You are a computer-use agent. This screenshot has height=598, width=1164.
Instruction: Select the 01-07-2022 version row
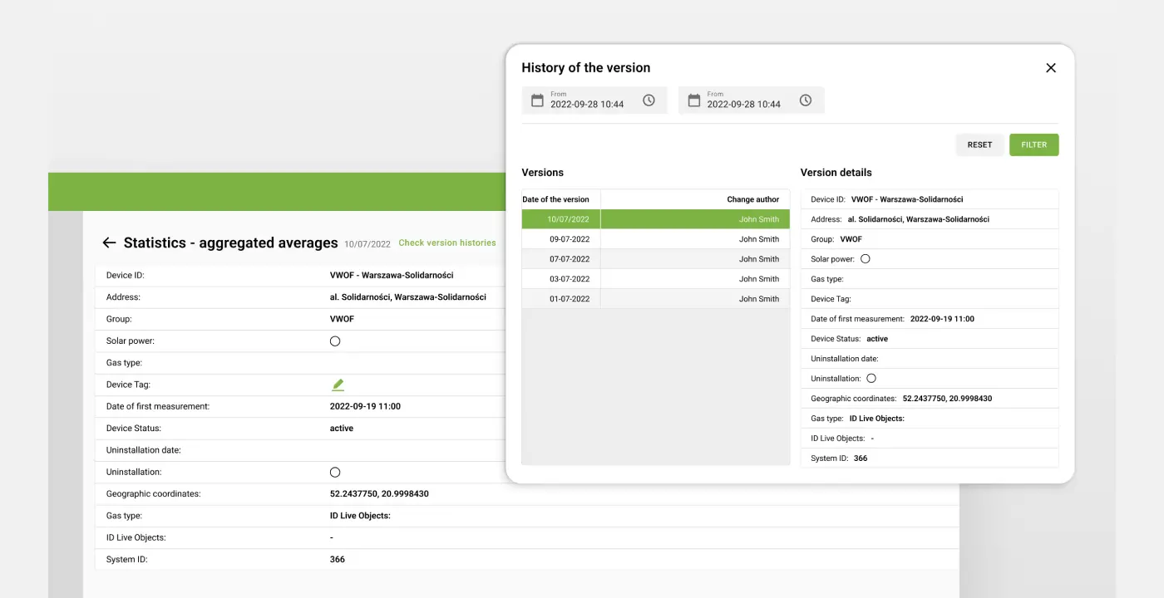[x=655, y=299]
